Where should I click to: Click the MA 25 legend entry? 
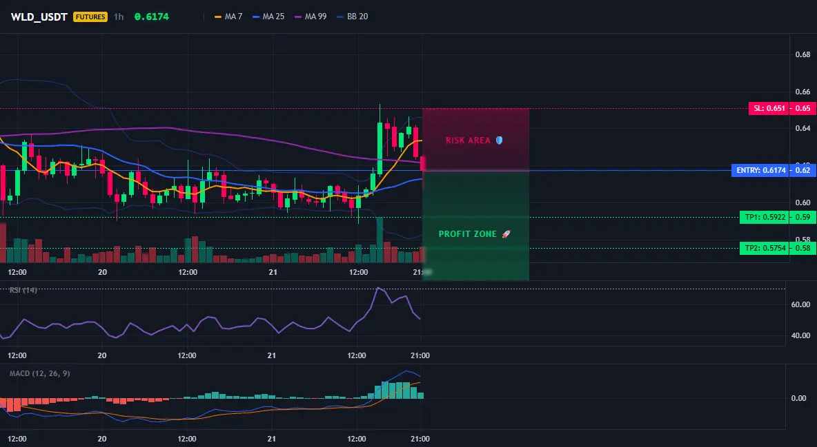(268, 17)
